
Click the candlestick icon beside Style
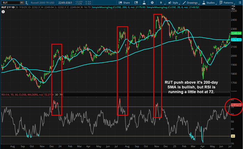pyautogui.click(x=170, y=3)
